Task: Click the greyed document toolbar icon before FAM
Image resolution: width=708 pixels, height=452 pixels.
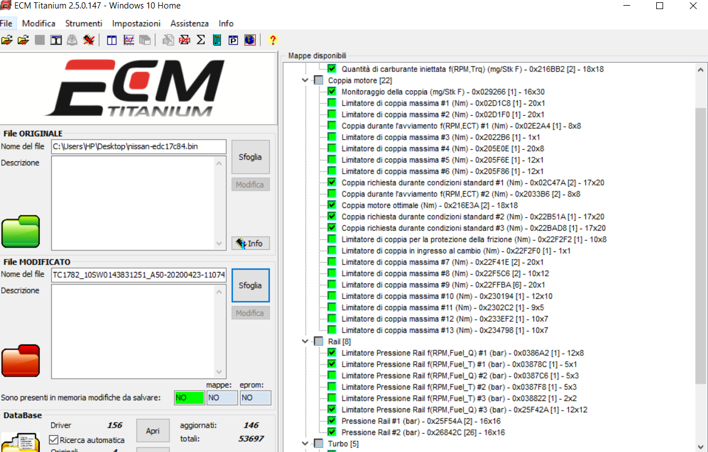Action: click(x=168, y=40)
